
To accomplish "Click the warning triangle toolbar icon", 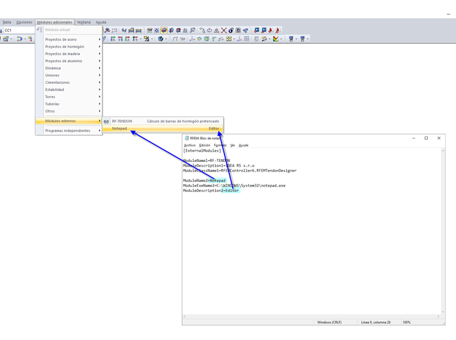I will [x=217, y=30].
